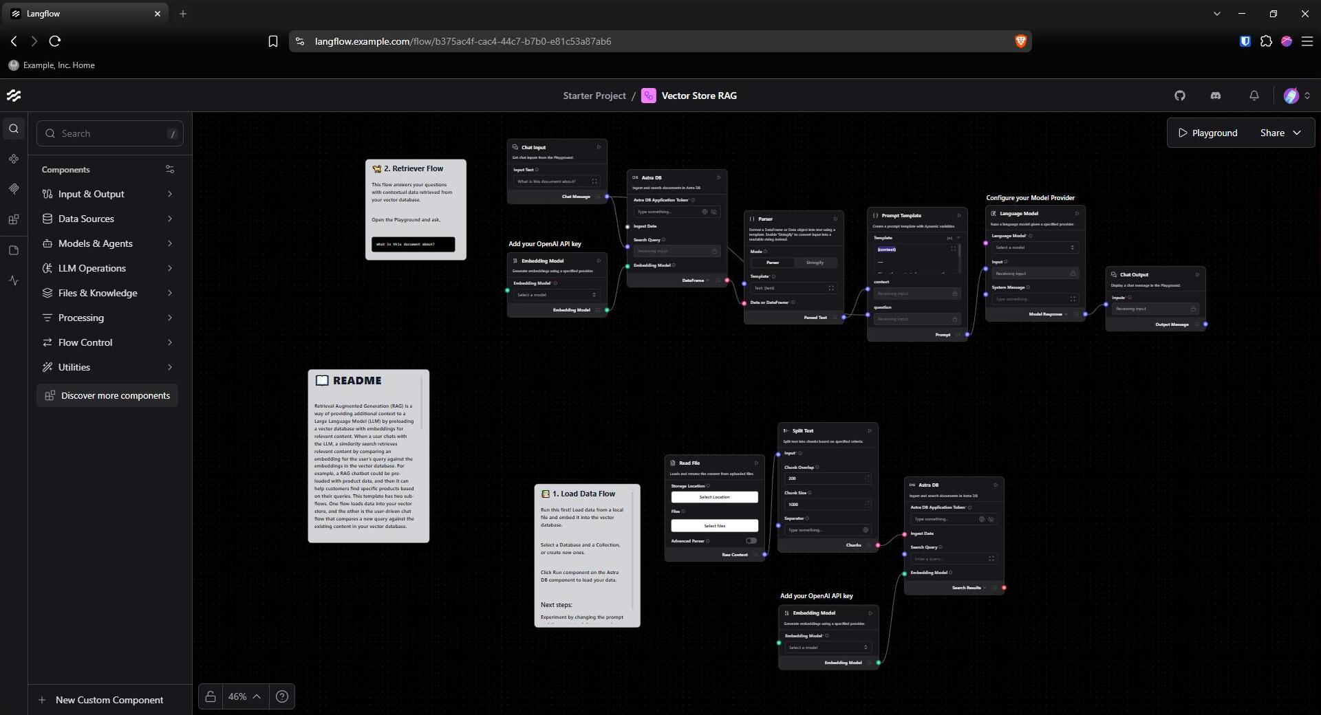Expand the LLM Operations category

click(x=107, y=268)
